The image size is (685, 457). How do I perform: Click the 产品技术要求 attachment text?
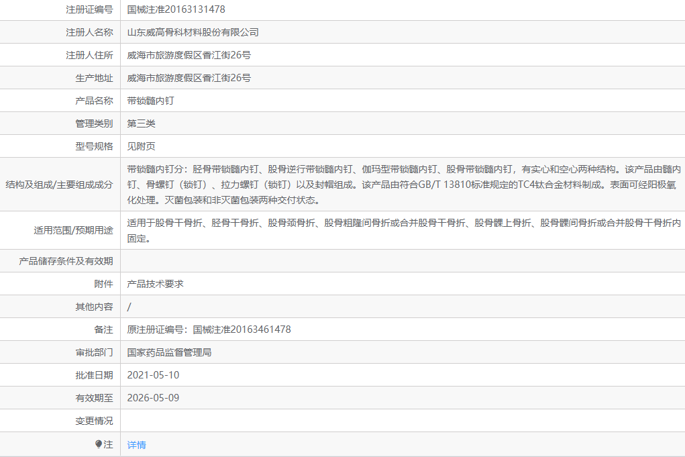point(155,284)
